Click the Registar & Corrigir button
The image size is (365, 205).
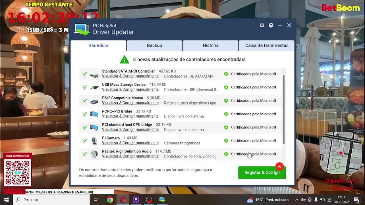(x=262, y=173)
